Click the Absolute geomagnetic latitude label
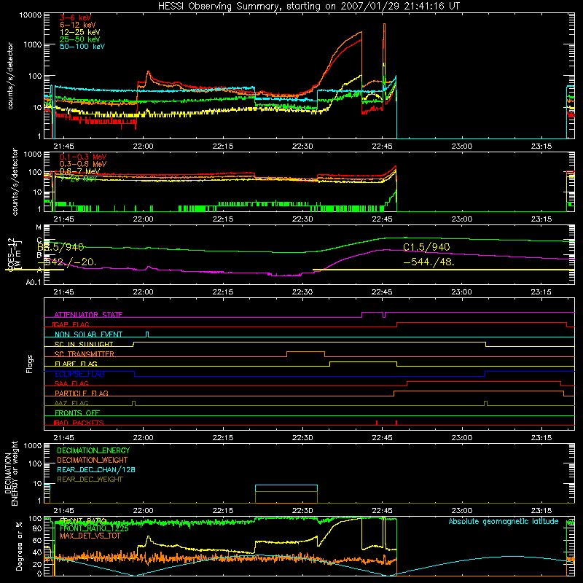This screenshot has height=583, width=583. (504, 522)
